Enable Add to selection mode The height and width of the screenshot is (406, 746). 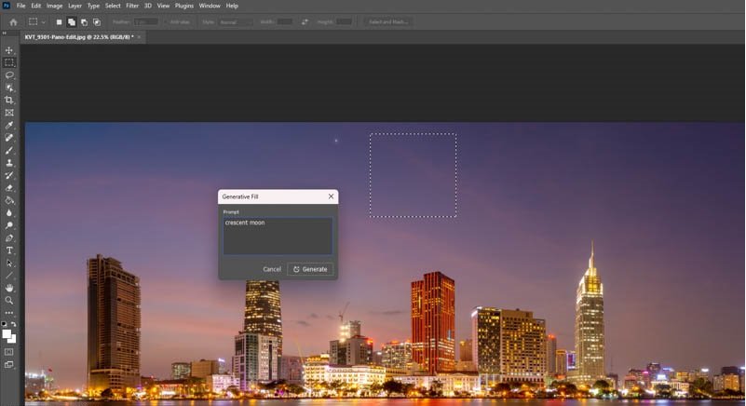(x=72, y=21)
